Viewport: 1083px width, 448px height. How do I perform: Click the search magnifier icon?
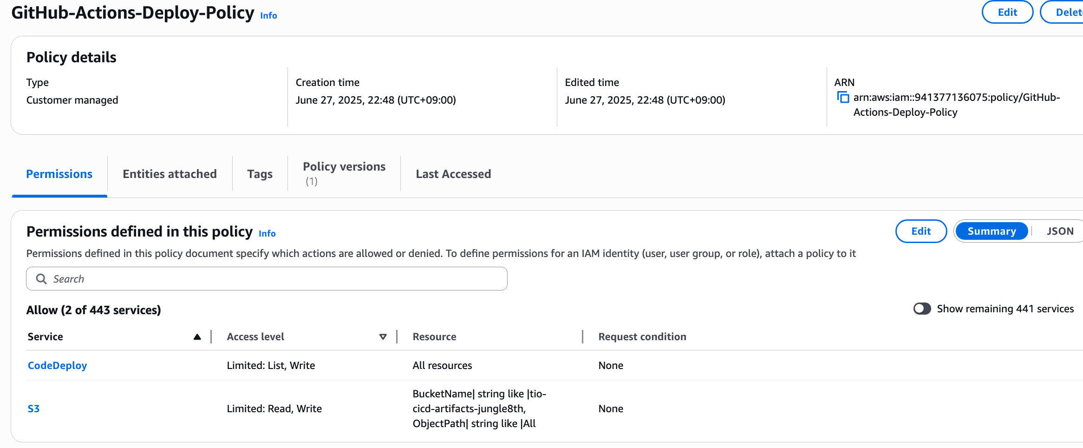pyautogui.click(x=41, y=279)
